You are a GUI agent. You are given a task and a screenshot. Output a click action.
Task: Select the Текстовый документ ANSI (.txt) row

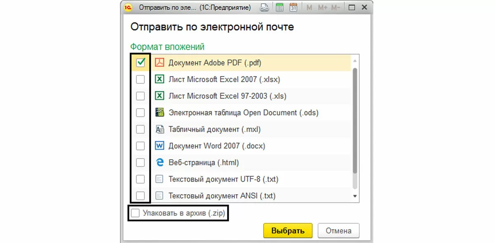click(x=222, y=196)
